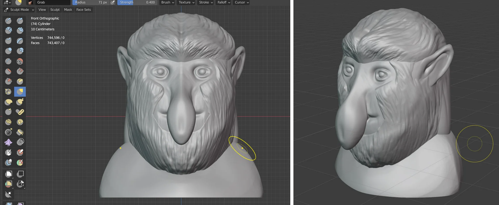This screenshot has width=499, height=205.
Task: Open the Falloff dropdown
Action: pyautogui.click(x=224, y=3)
